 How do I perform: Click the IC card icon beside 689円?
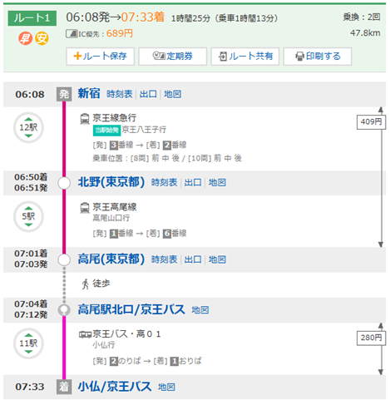(x=72, y=34)
